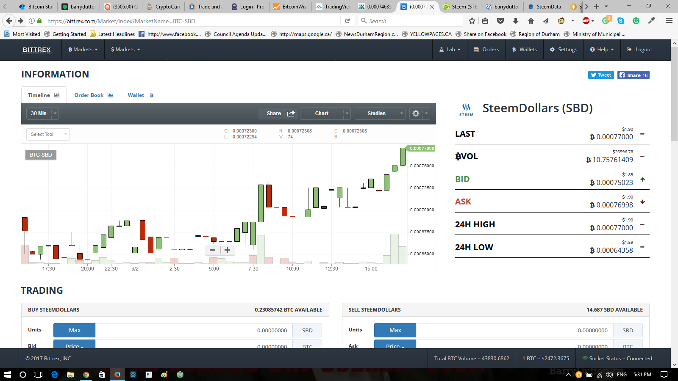The height and width of the screenshot is (381, 678).
Task: Click the Greasemonkey monkey icon
Action: tap(561, 21)
